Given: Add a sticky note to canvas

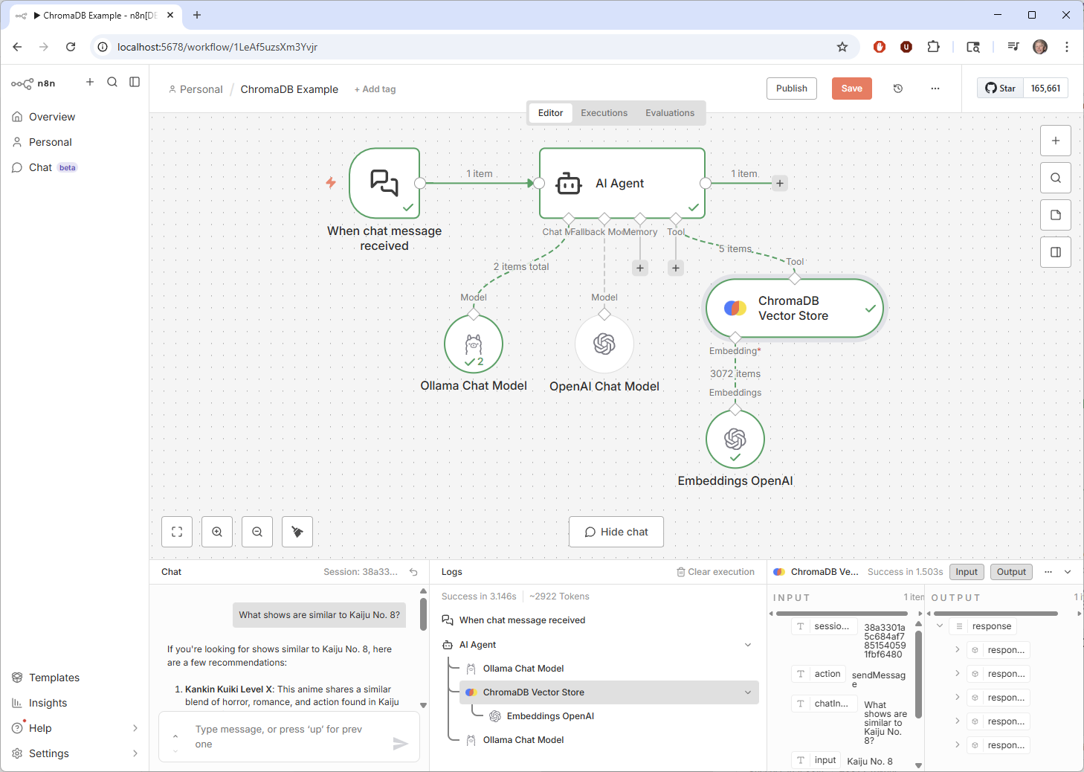Looking at the screenshot, I should click(1056, 215).
